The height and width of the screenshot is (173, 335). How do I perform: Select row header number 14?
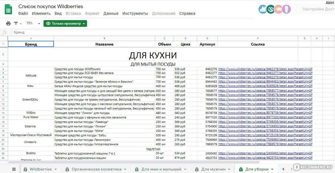[x=3, y=113]
